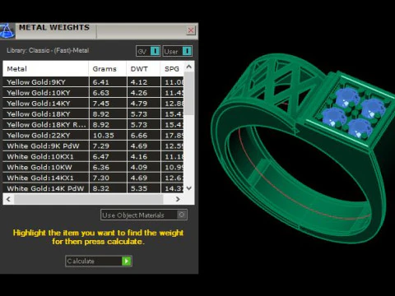Click the green Calculate play arrow
The height and width of the screenshot is (296, 395).
tap(127, 261)
